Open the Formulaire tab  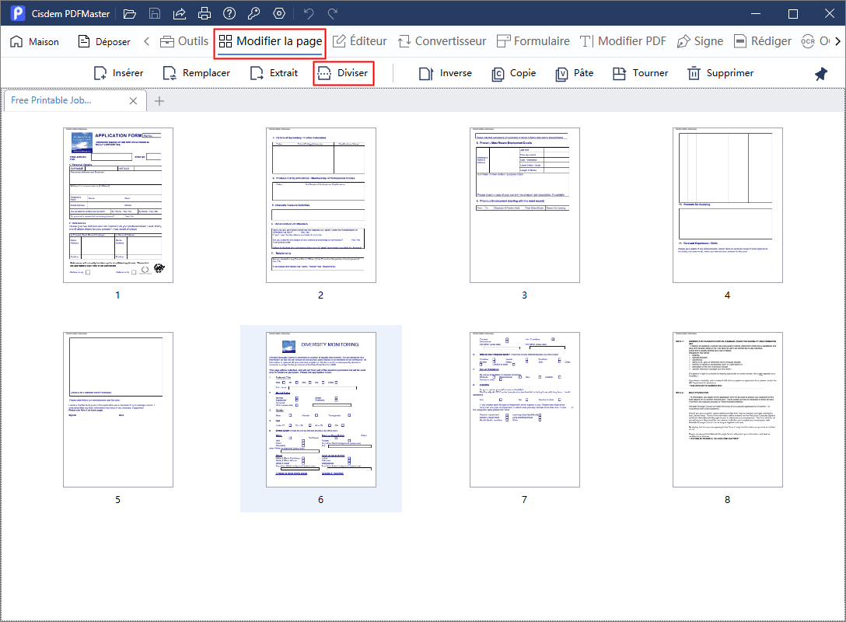point(533,41)
